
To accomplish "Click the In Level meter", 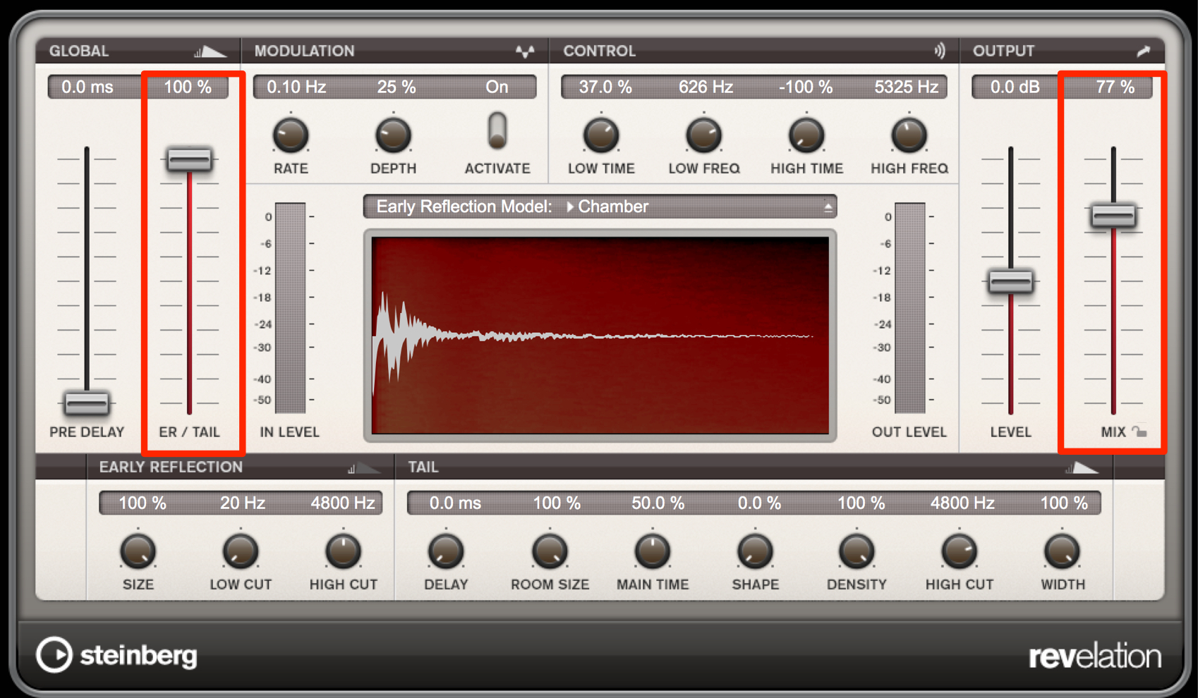I will [x=290, y=307].
